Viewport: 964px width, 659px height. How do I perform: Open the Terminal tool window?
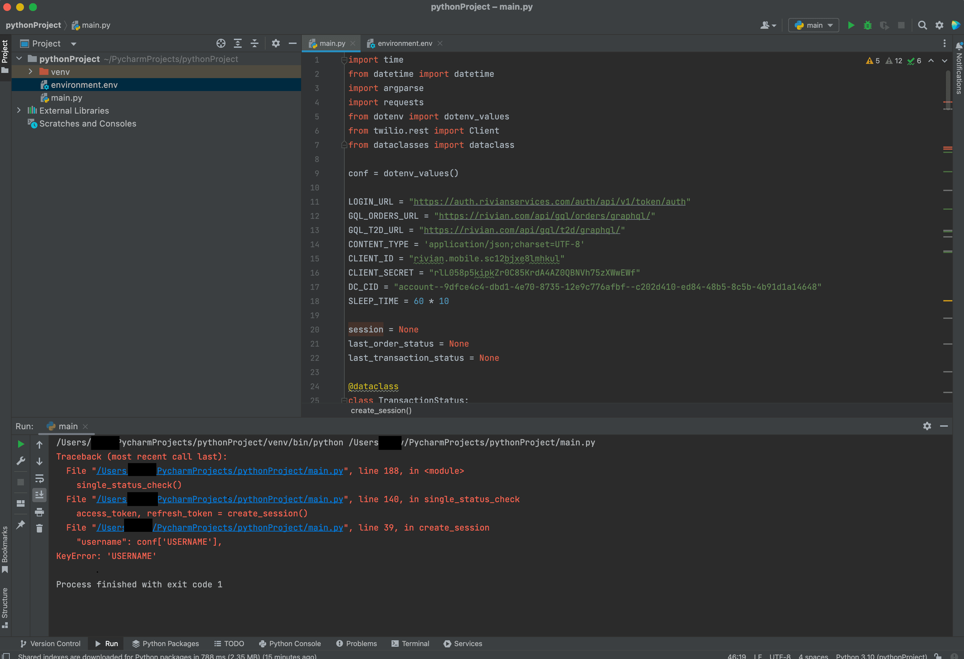[x=410, y=644]
